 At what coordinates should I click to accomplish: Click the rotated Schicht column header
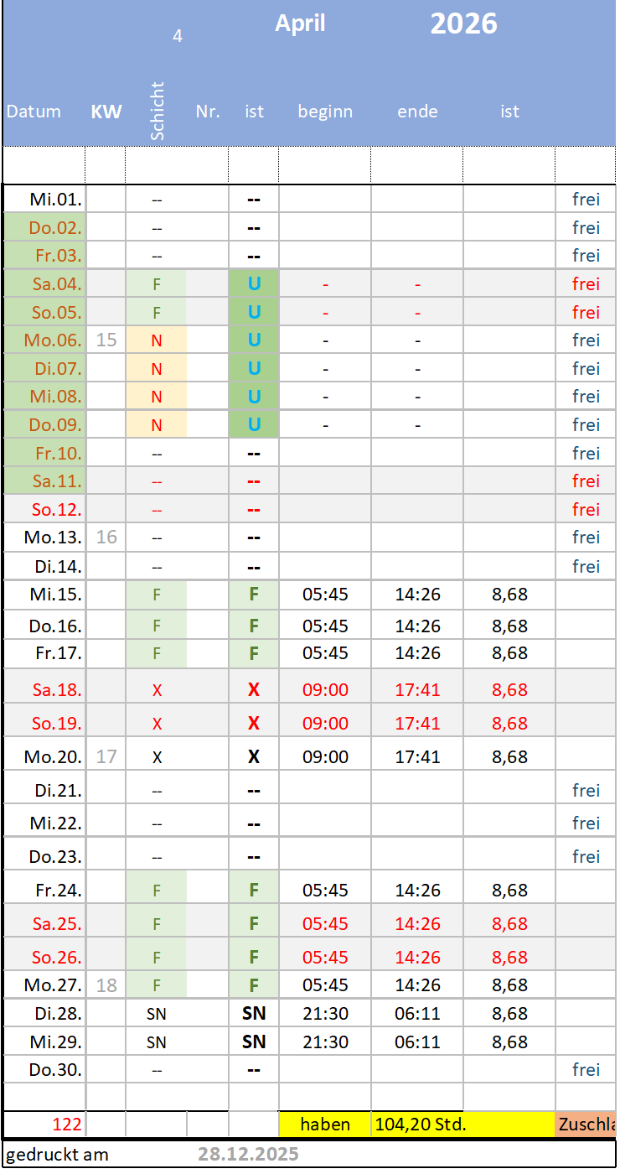pyautogui.click(x=157, y=111)
